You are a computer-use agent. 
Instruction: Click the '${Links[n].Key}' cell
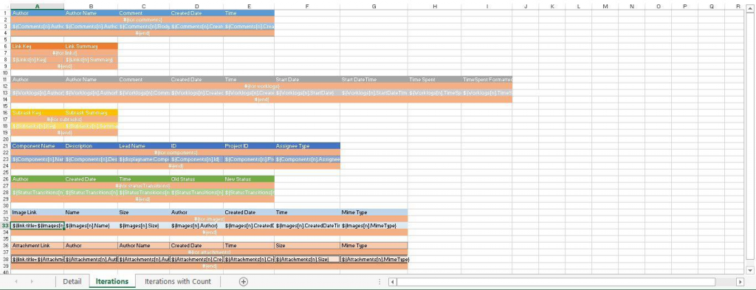coord(38,60)
